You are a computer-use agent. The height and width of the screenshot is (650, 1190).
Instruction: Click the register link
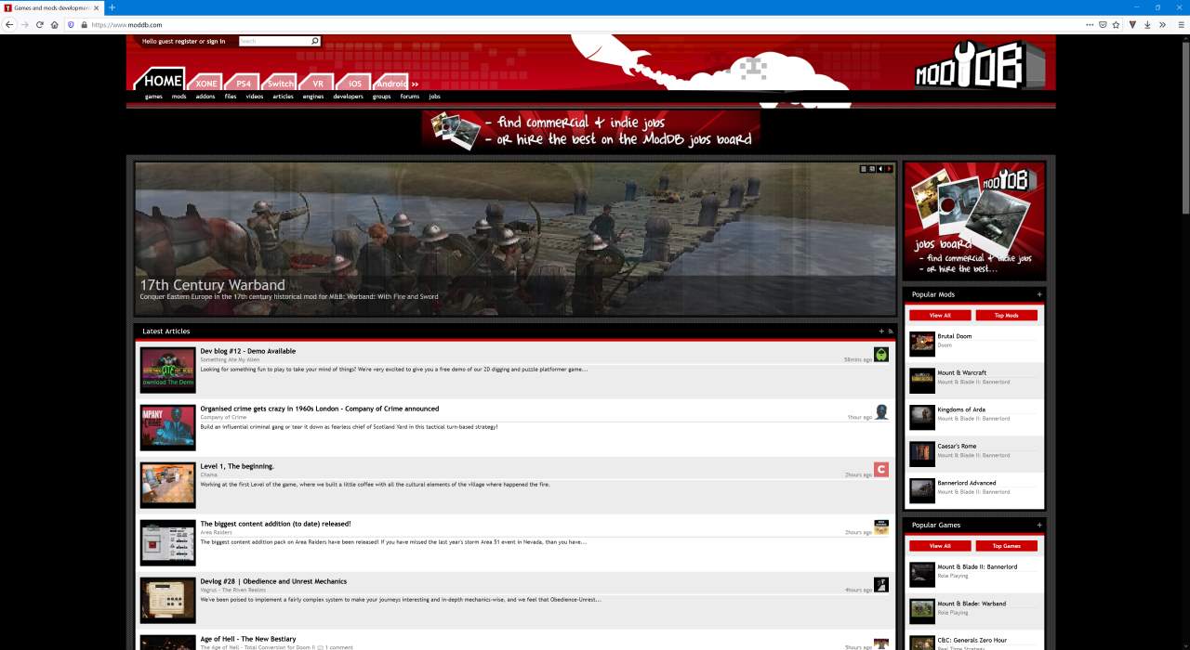click(186, 41)
